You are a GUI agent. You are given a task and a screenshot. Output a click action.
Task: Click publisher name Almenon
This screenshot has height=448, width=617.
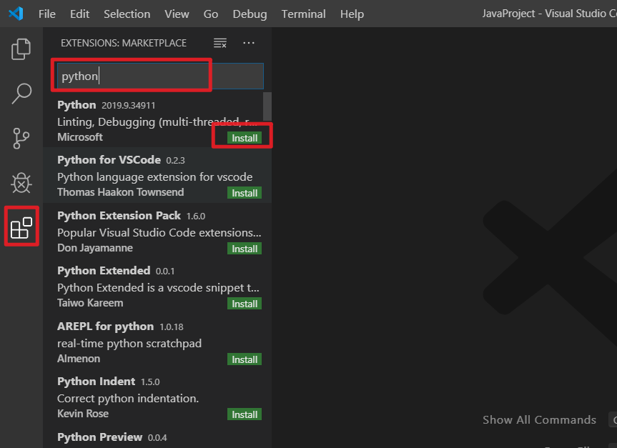pyautogui.click(x=79, y=359)
